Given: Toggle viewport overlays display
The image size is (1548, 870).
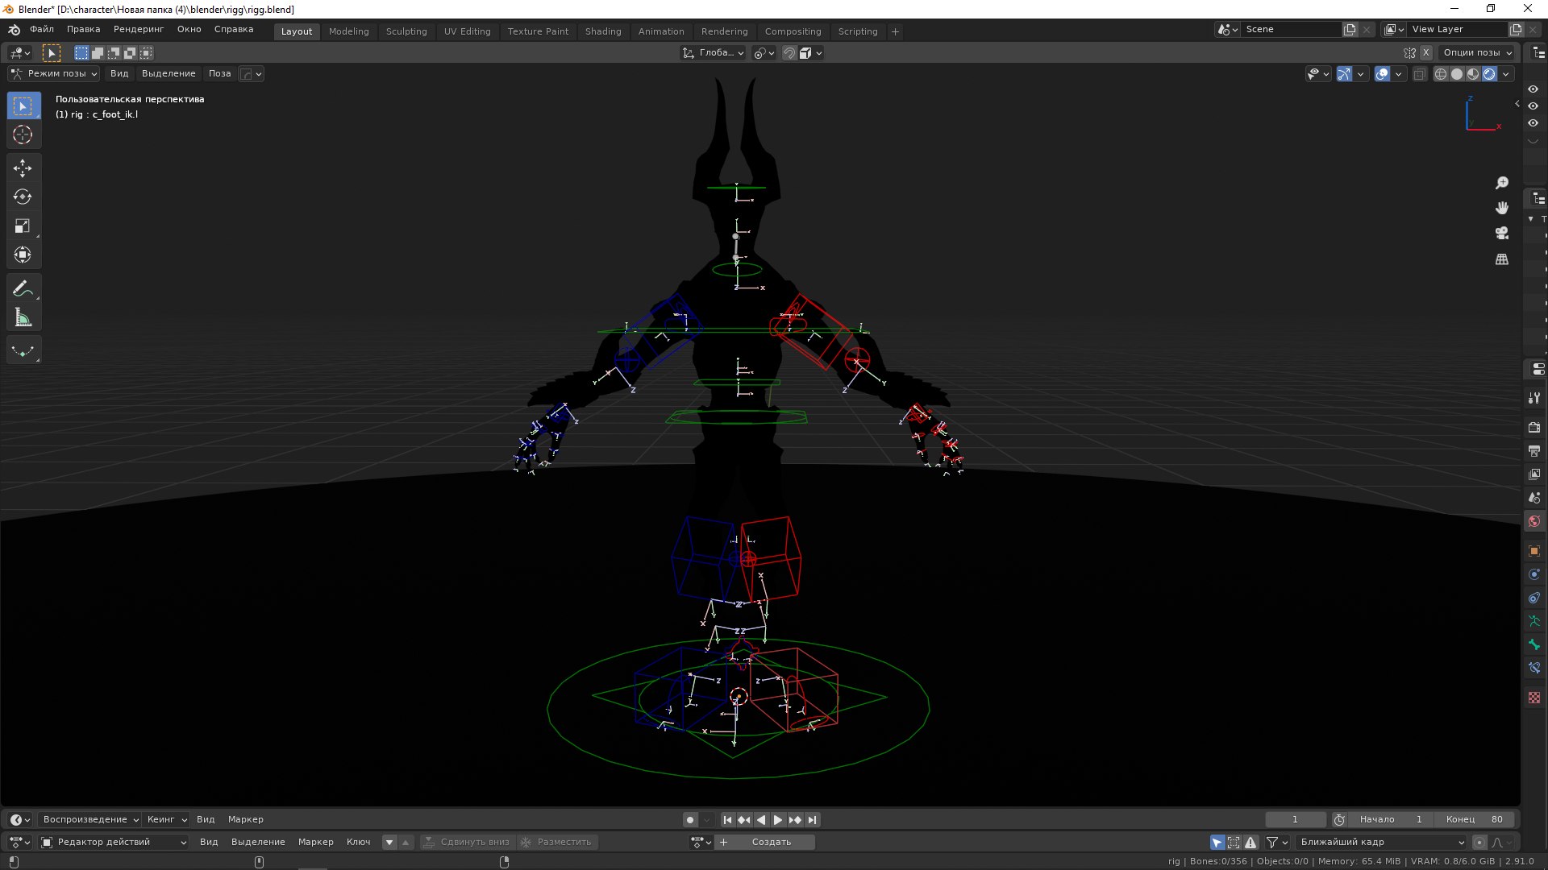Looking at the screenshot, I should pyautogui.click(x=1382, y=74).
